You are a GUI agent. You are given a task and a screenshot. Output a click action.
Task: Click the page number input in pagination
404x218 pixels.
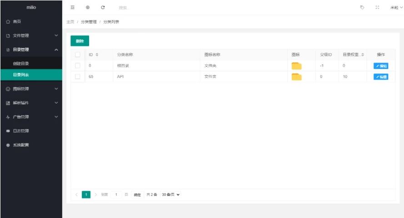(x=116, y=195)
